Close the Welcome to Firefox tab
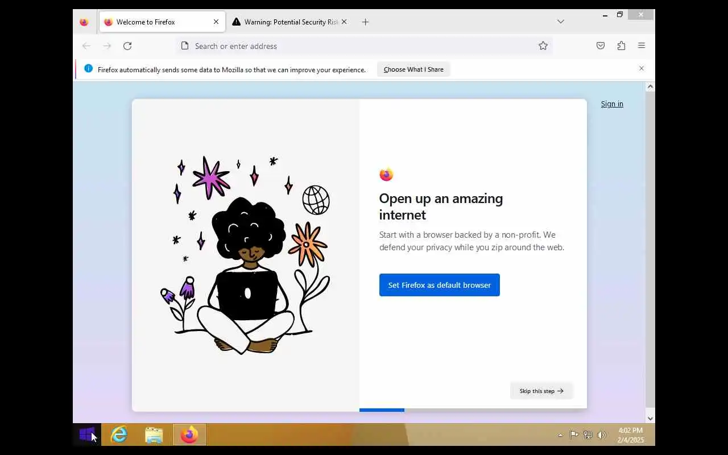Image resolution: width=728 pixels, height=455 pixels. (x=216, y=22)
